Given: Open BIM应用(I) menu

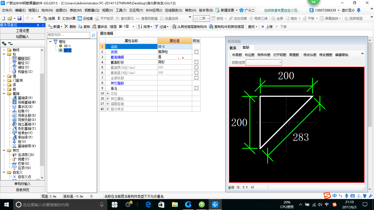Looking at the screenshot, I should tap(154, 10).
